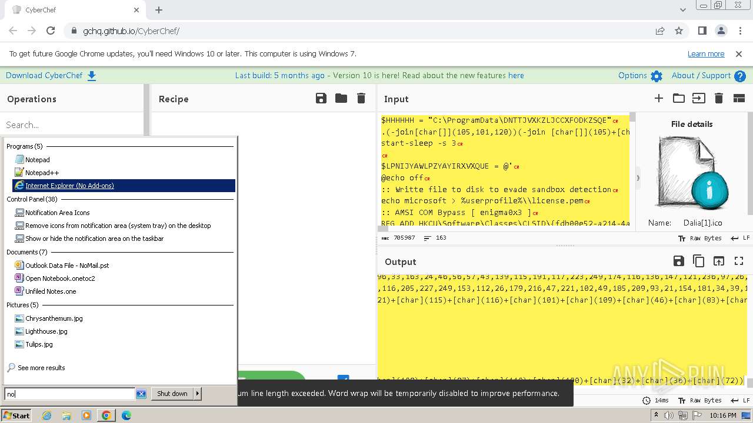Open Show or hide notification area item
The width and height of the screenshot is (753, 423).
click(x=94, y=239)
